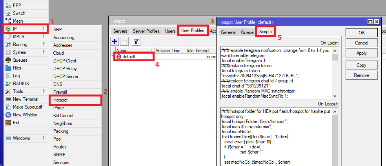This screenshot has height=166, width=386.
Task: Open the Queue tab of the user profile
Action: [247, 32]
